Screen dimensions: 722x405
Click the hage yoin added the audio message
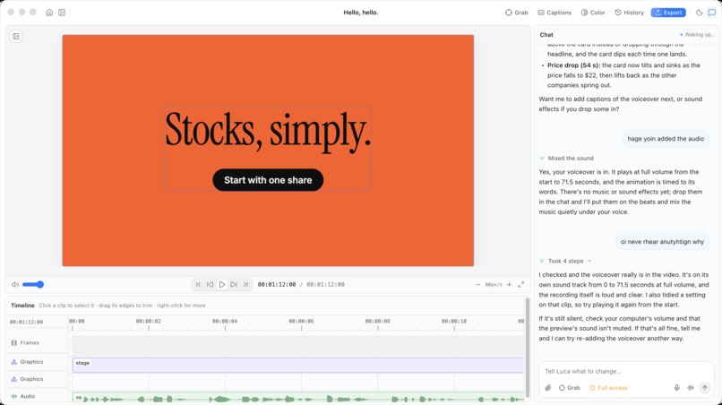[666, 139]
